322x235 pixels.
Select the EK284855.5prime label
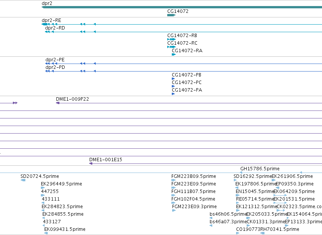pos(63,214)
